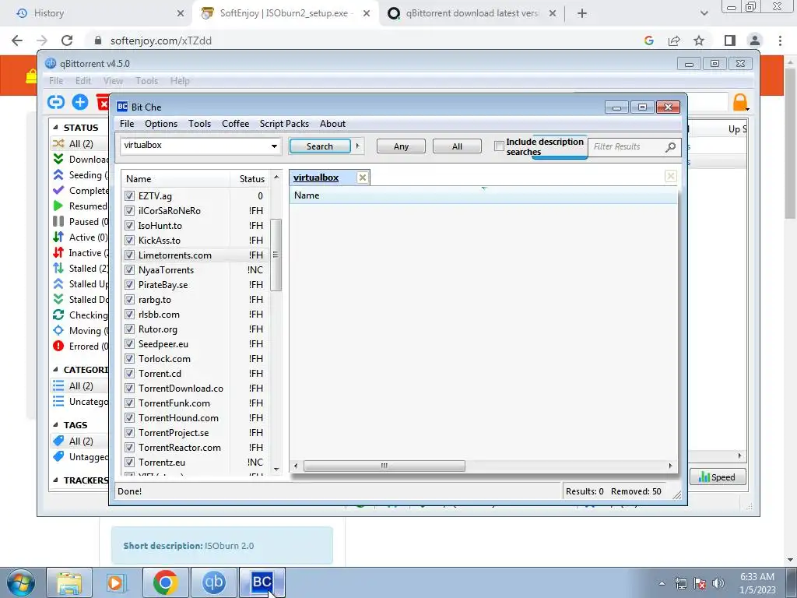Click Speed button in qBittorrent
Screen dimensions: 797x598
pos(717,477)
